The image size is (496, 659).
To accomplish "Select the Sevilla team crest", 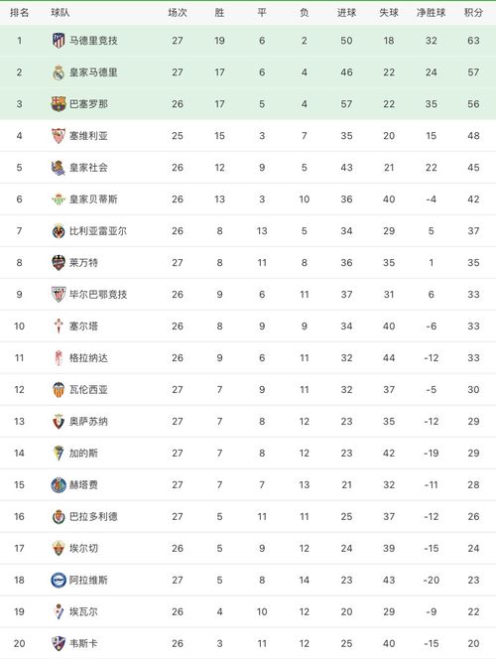I will point(59,136).
